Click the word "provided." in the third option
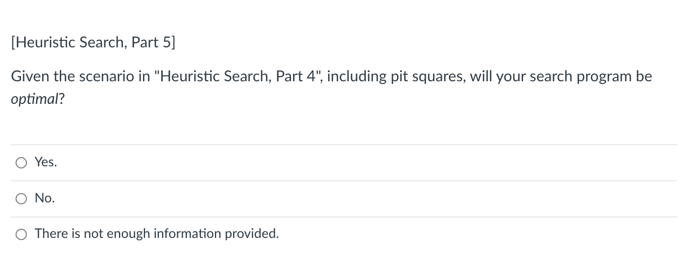The width and height of the screenshot is (696, 267). coord(252,234)
